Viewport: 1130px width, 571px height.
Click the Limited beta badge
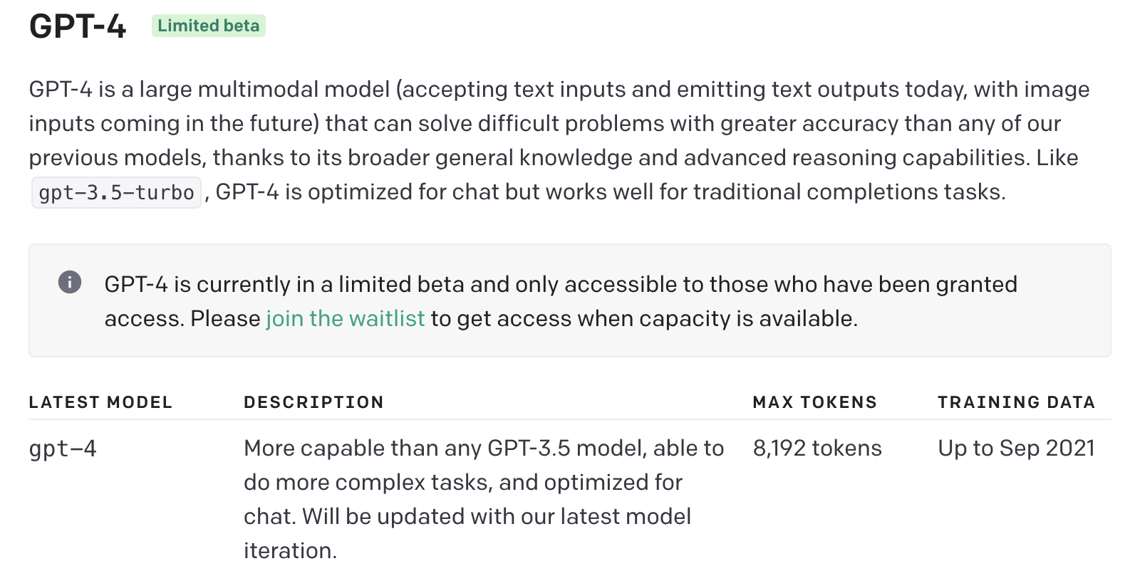[209, 26]
